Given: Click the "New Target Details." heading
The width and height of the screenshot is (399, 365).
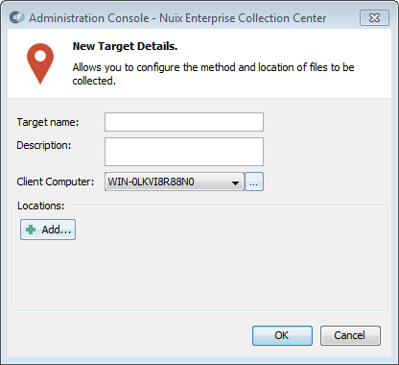Looking at the screenshot, I should [125, 46].
